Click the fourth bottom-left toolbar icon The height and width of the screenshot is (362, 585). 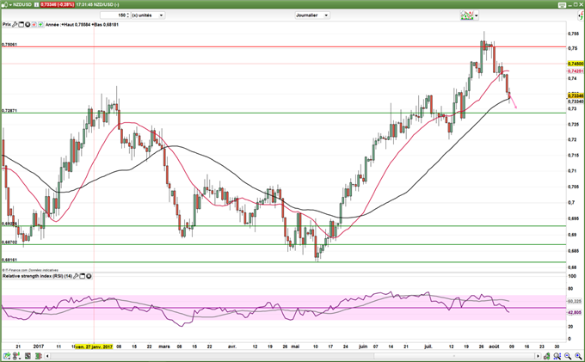tap(39, 356)
